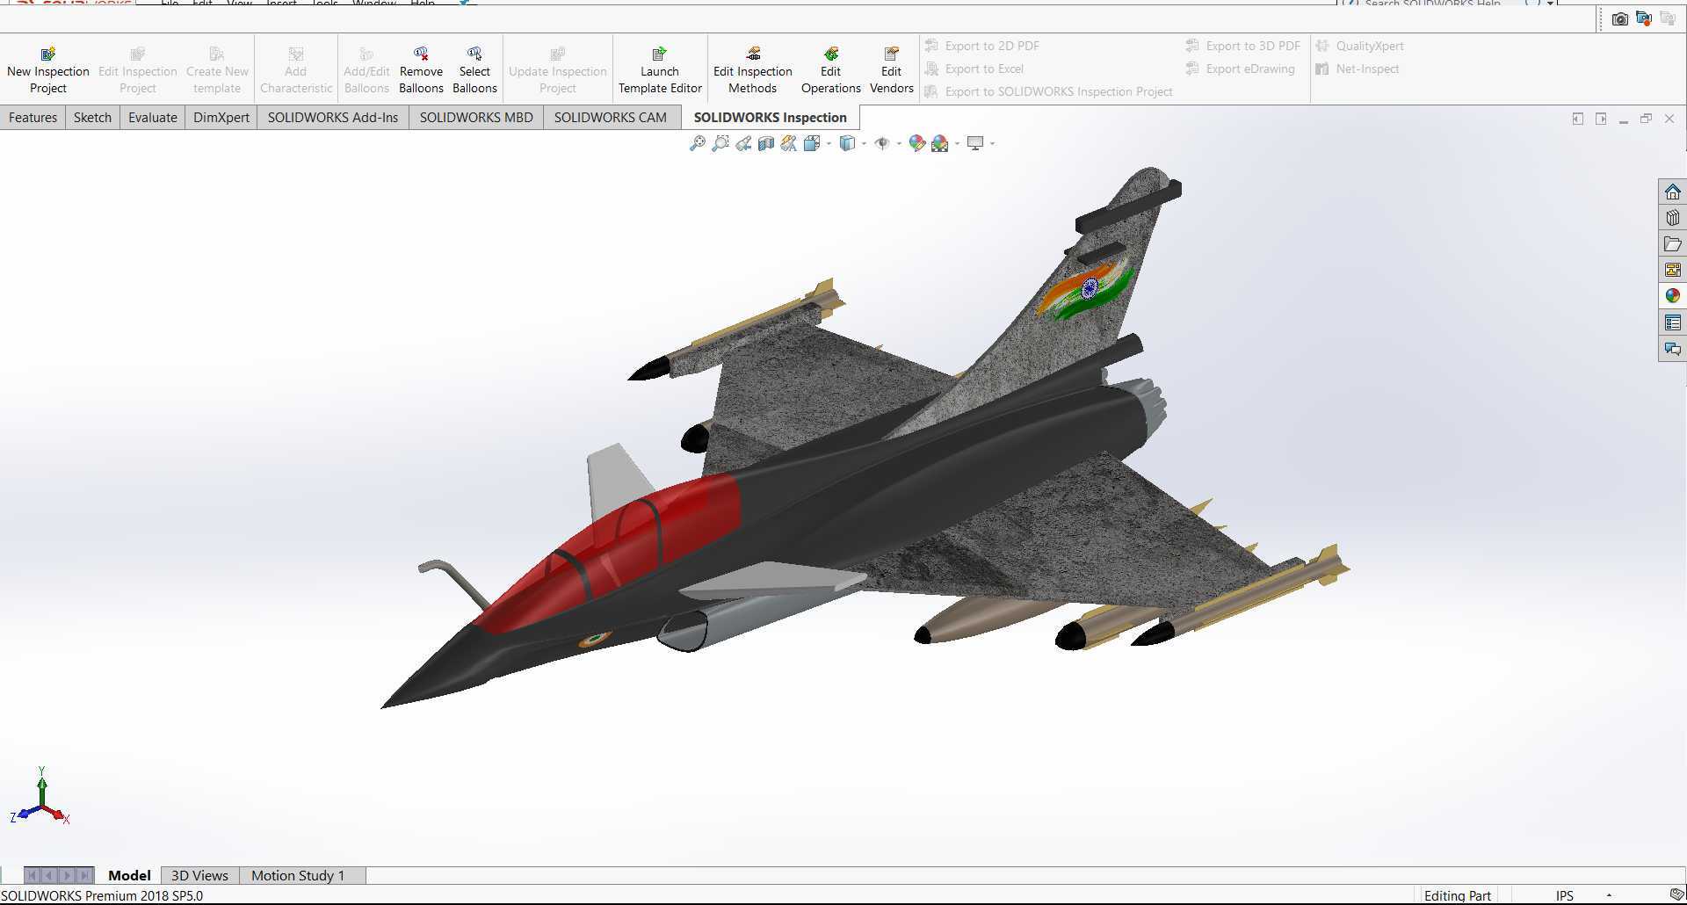
Task: Switch to the Features tab
Action: tap(33, 118)
